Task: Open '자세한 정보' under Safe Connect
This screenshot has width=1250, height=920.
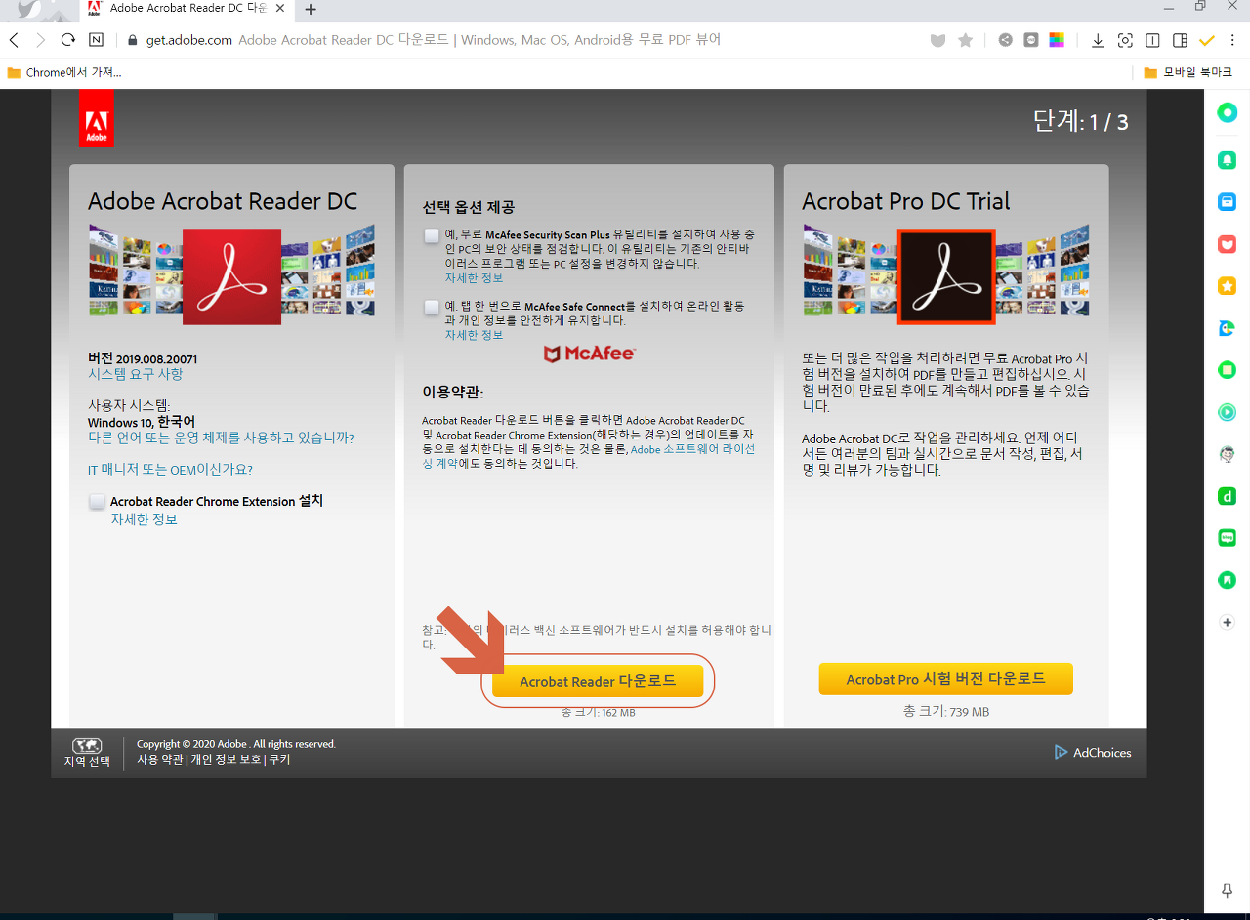Action: (x=474, y=334)
